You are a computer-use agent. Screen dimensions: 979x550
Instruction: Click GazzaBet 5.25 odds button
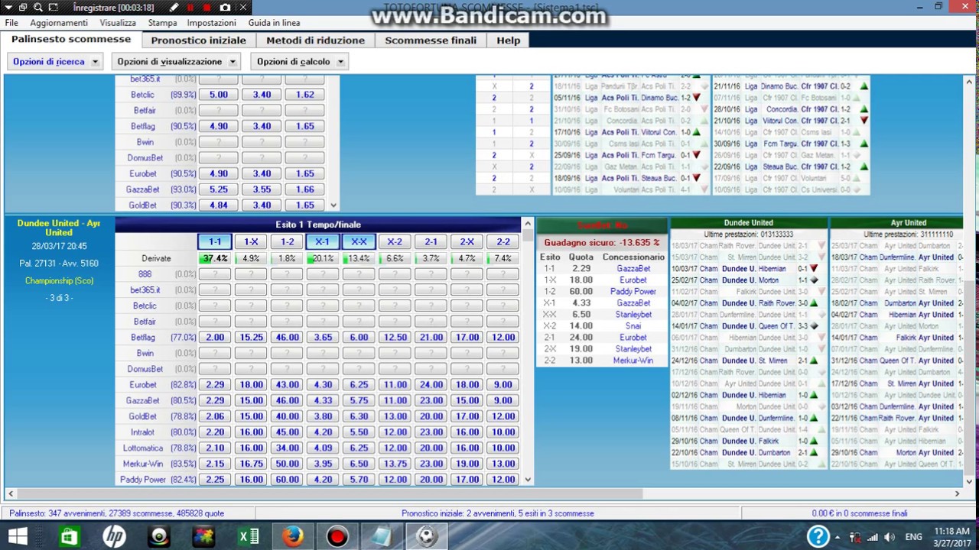[218, 189]
